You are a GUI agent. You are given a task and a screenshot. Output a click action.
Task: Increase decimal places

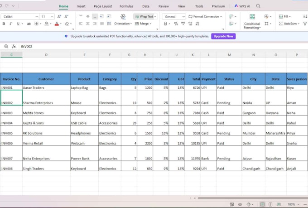tap(190, 24)
